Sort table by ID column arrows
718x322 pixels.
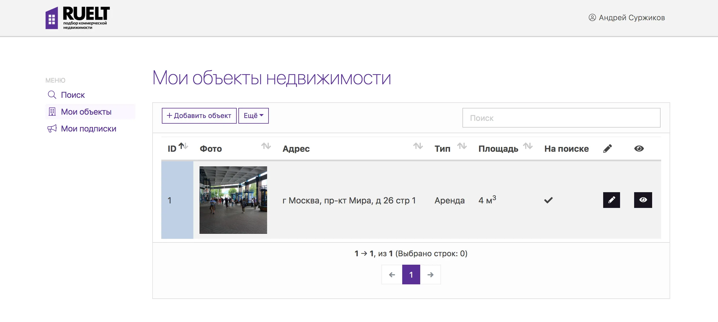(x=184, y=146)
